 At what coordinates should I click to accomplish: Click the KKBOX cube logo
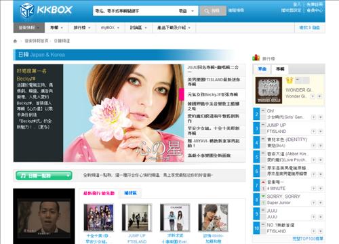pyautogui.click(x=27, y=9)
